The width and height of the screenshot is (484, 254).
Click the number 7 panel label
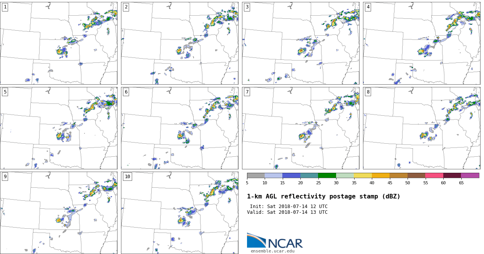tap(247, 92)
